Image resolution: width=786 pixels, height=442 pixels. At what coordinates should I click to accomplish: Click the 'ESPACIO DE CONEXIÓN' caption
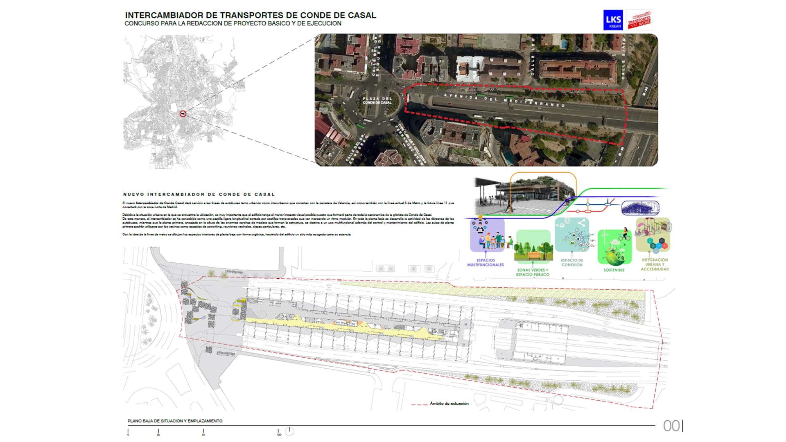pos(572,263)
